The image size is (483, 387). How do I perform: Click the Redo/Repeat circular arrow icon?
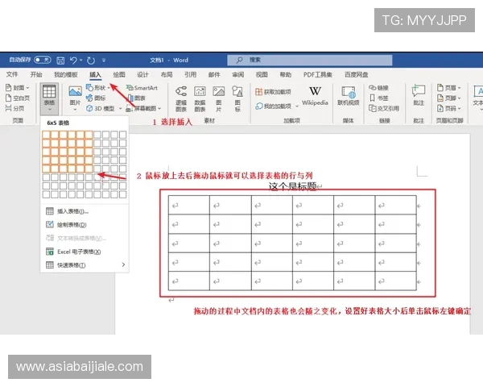[91, 60]
